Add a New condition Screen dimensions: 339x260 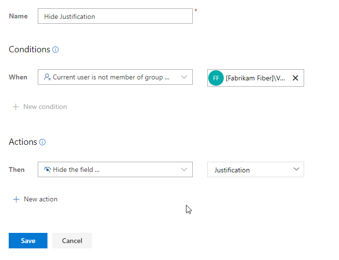pyautogui.click(x=40, y=107)
